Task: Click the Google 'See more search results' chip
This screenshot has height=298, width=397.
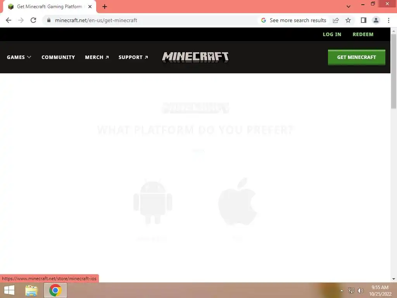Action: tap(294, 20)
